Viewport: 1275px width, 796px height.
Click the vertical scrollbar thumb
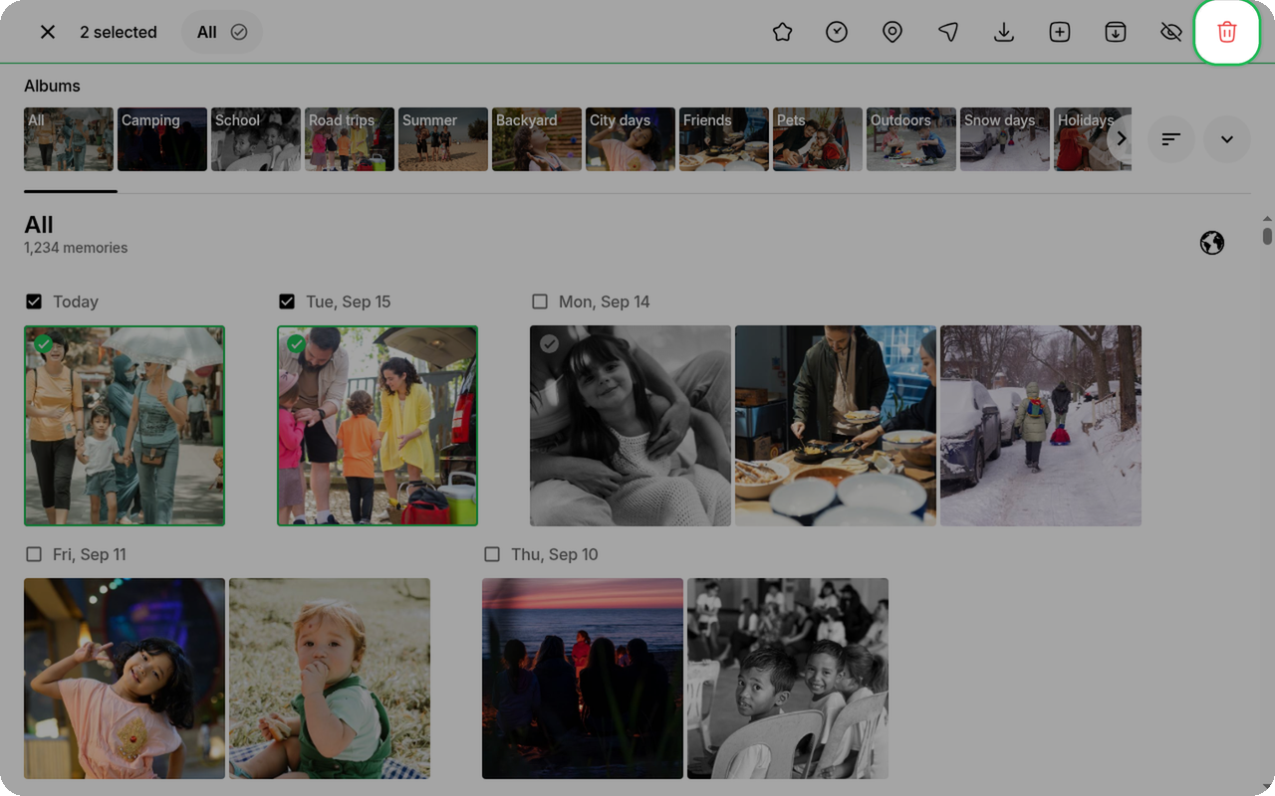click(x=1267, y=236)
